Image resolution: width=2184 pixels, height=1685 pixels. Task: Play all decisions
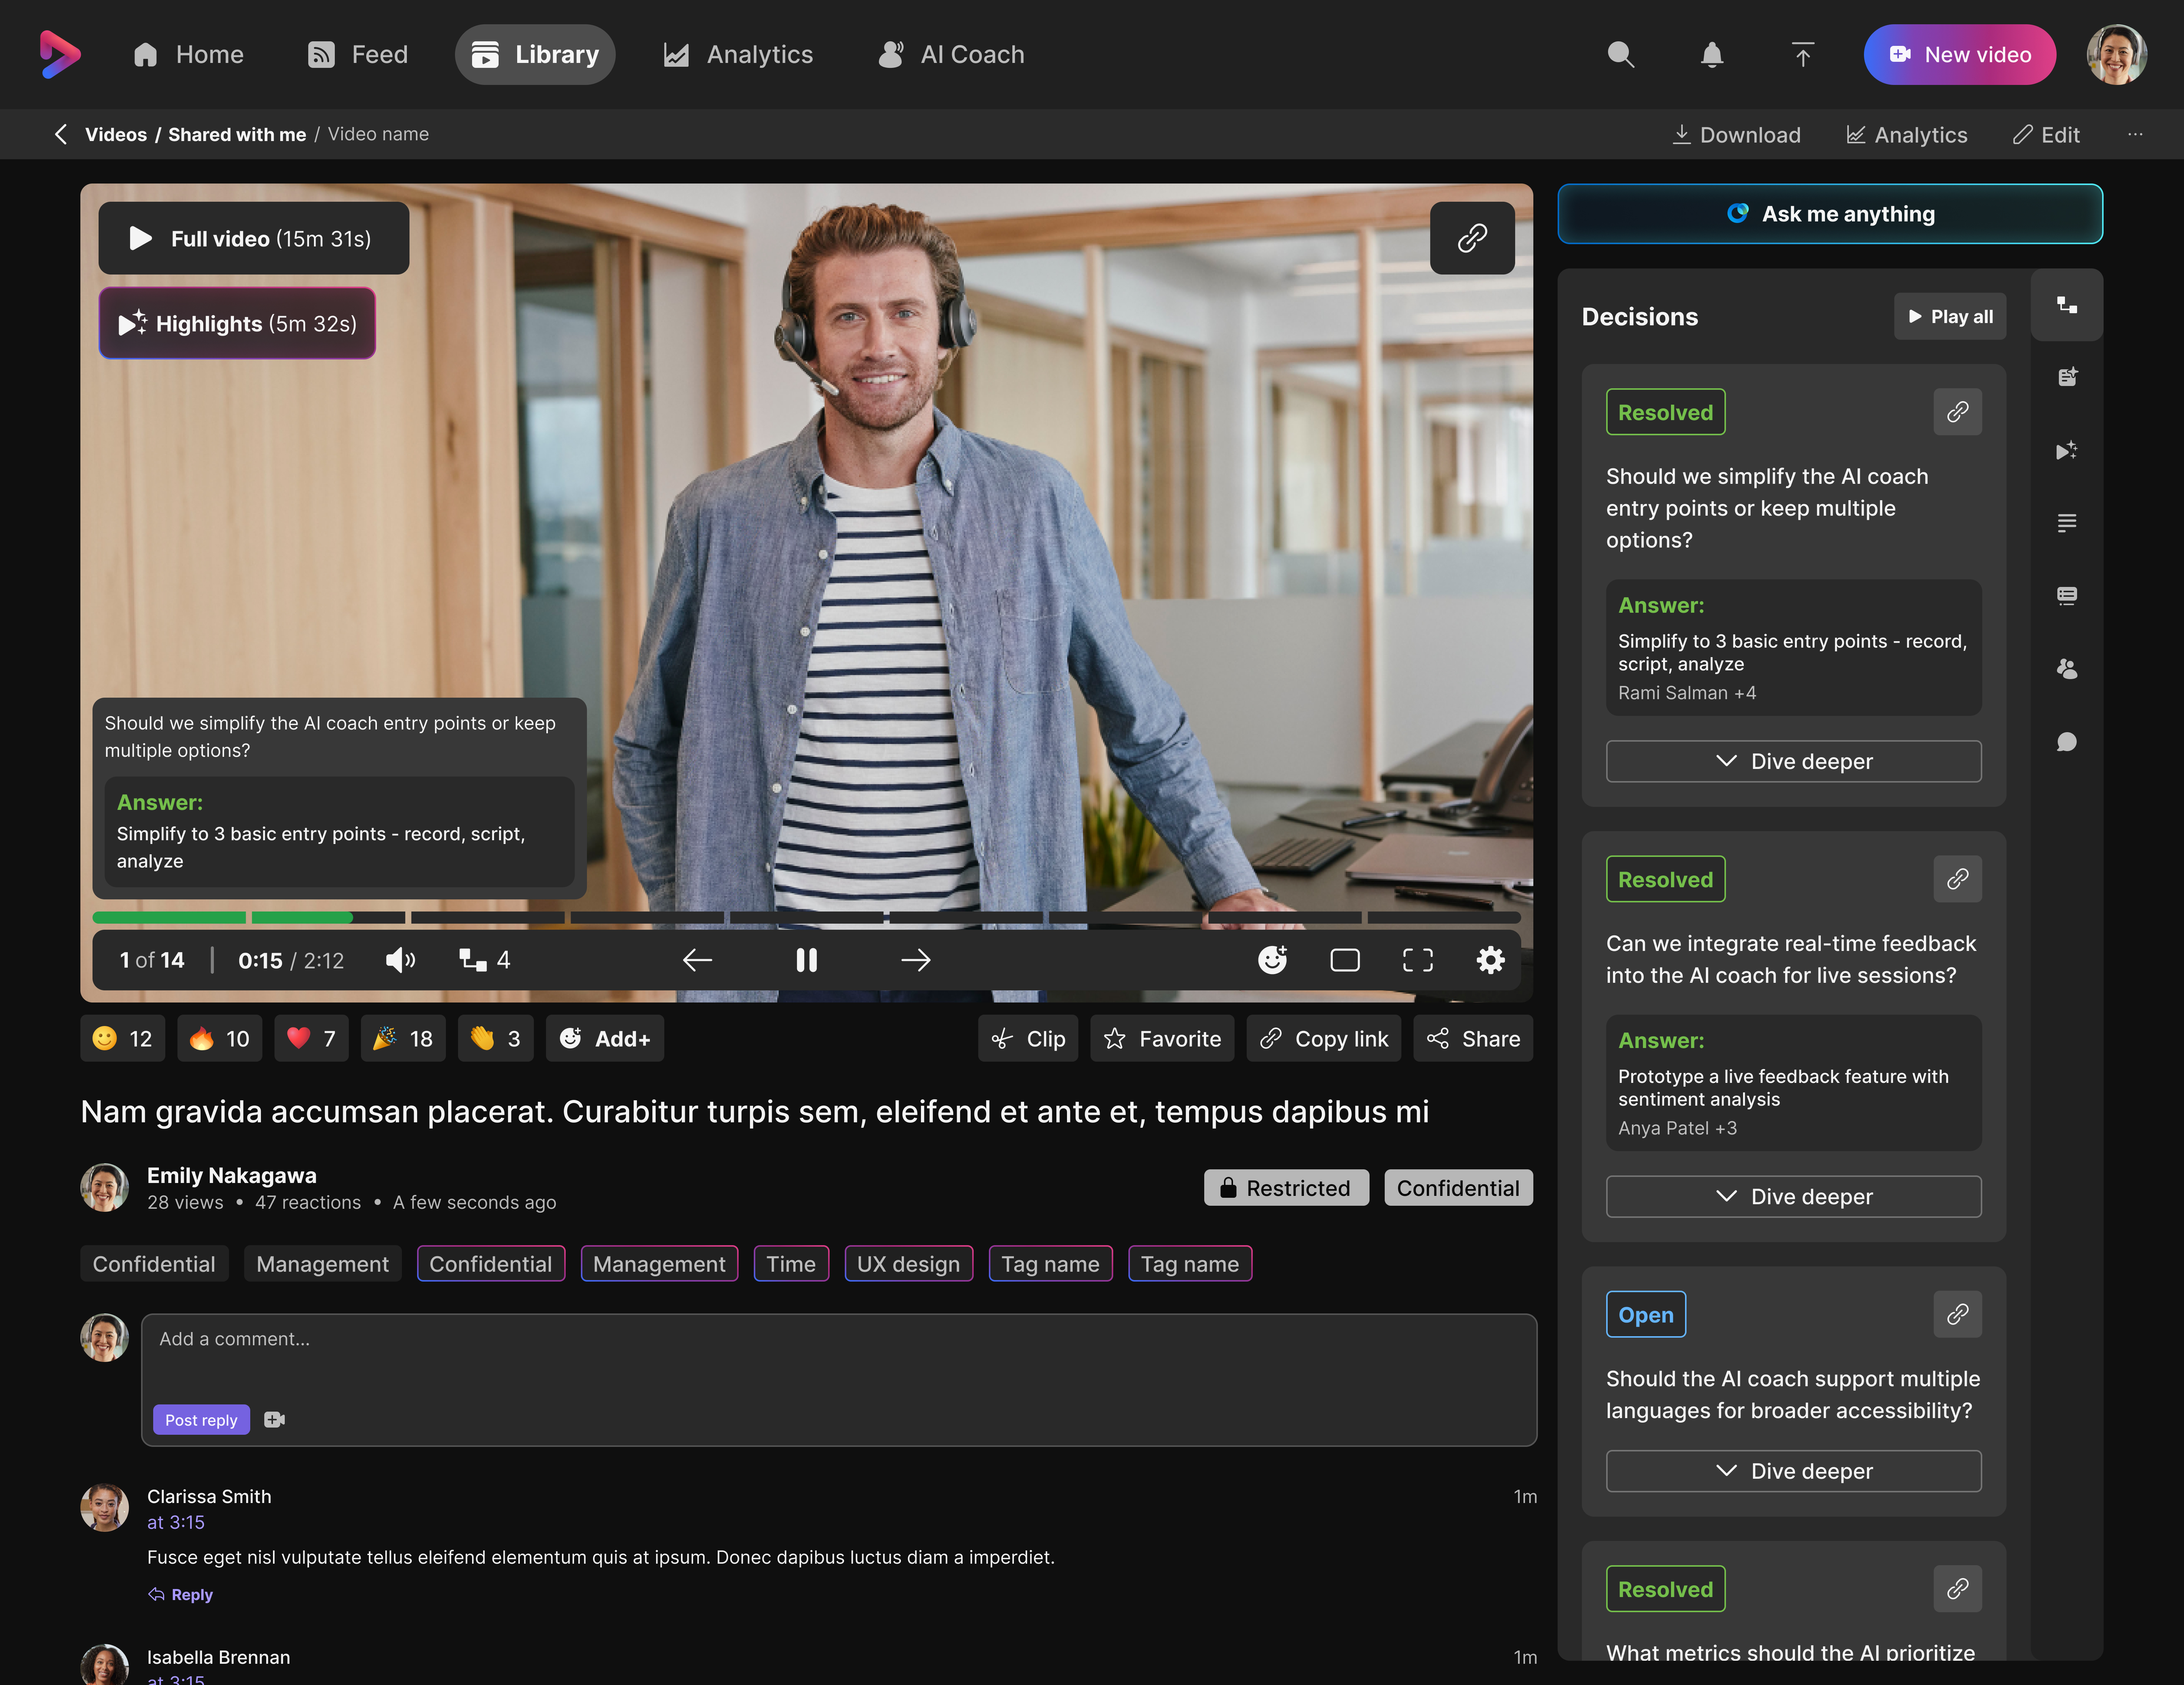(x=1950, y=316)
